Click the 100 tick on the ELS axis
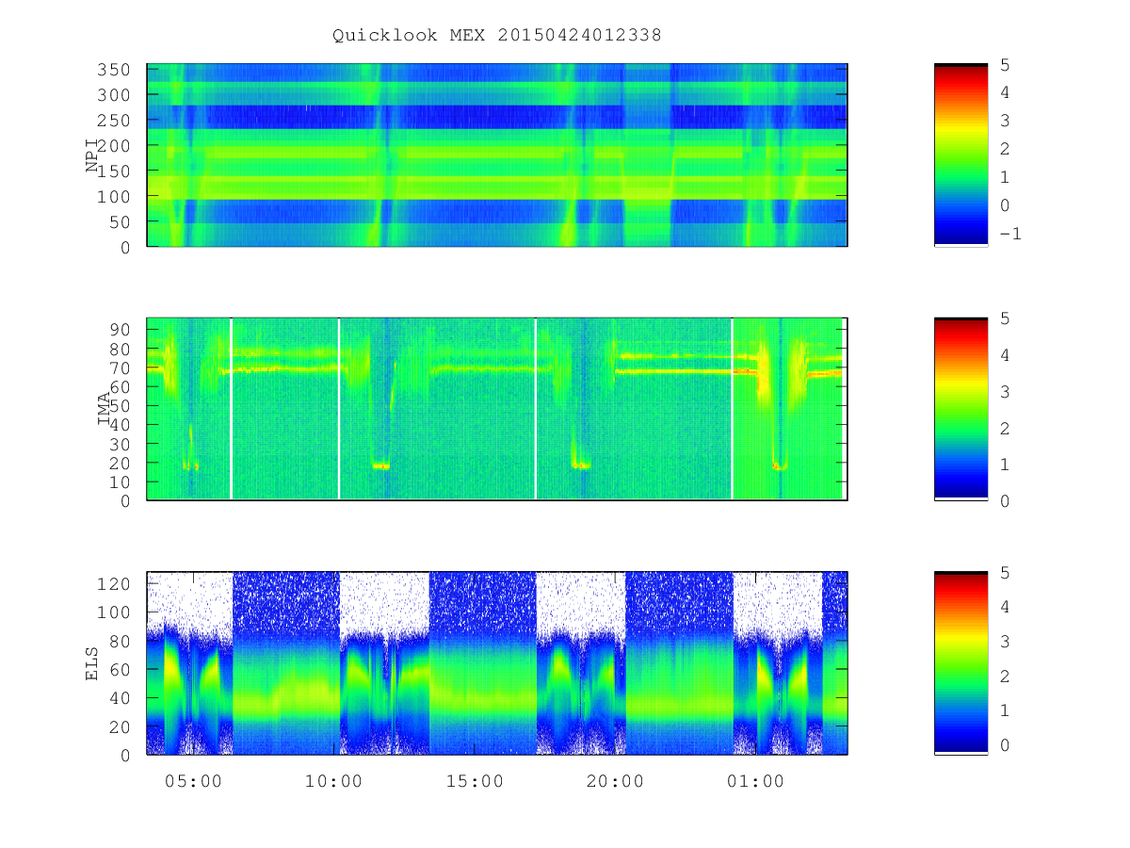The width and height of the screenshot is (1130, 848). (115, 612)
